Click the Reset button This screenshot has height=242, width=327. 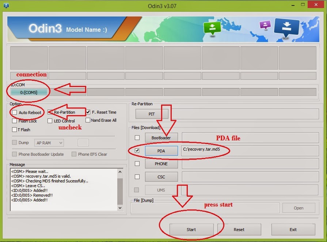coord(239,230)
